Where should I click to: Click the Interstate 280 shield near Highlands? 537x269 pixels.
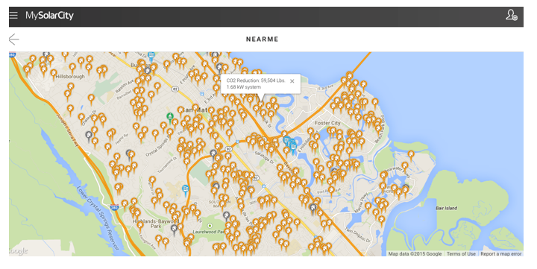(x=114, y=207)
